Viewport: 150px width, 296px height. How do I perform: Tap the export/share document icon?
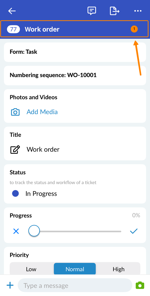(114, 11)
